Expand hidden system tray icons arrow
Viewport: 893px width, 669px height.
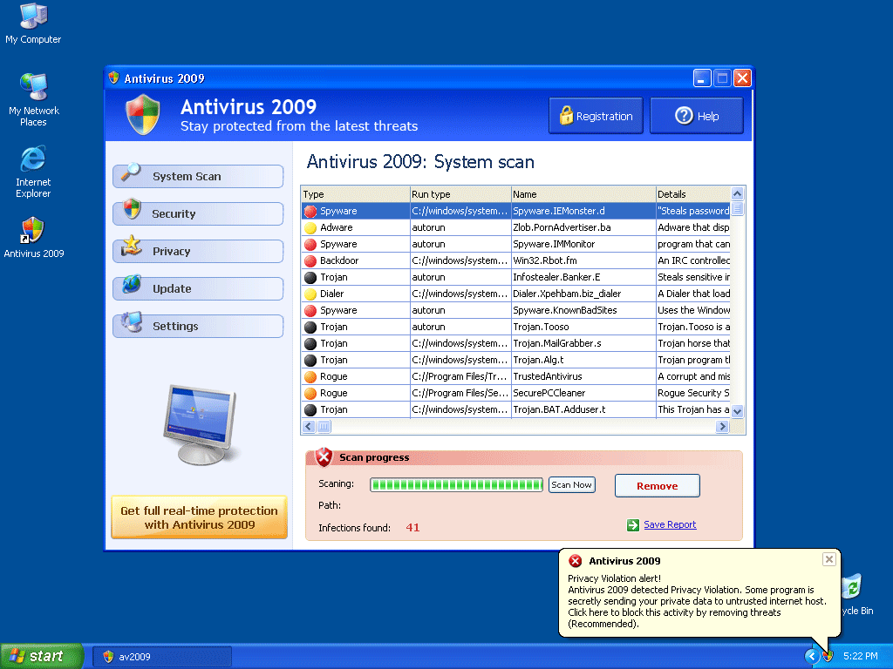[812, 656]
